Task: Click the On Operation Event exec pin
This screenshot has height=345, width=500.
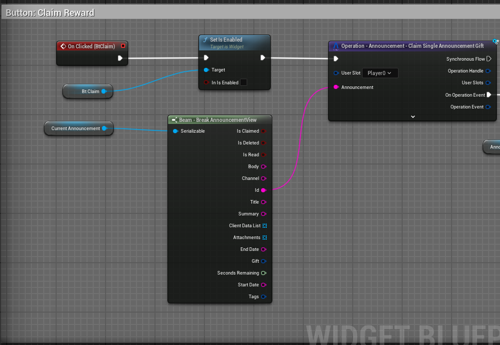Action: click(489, 95)
